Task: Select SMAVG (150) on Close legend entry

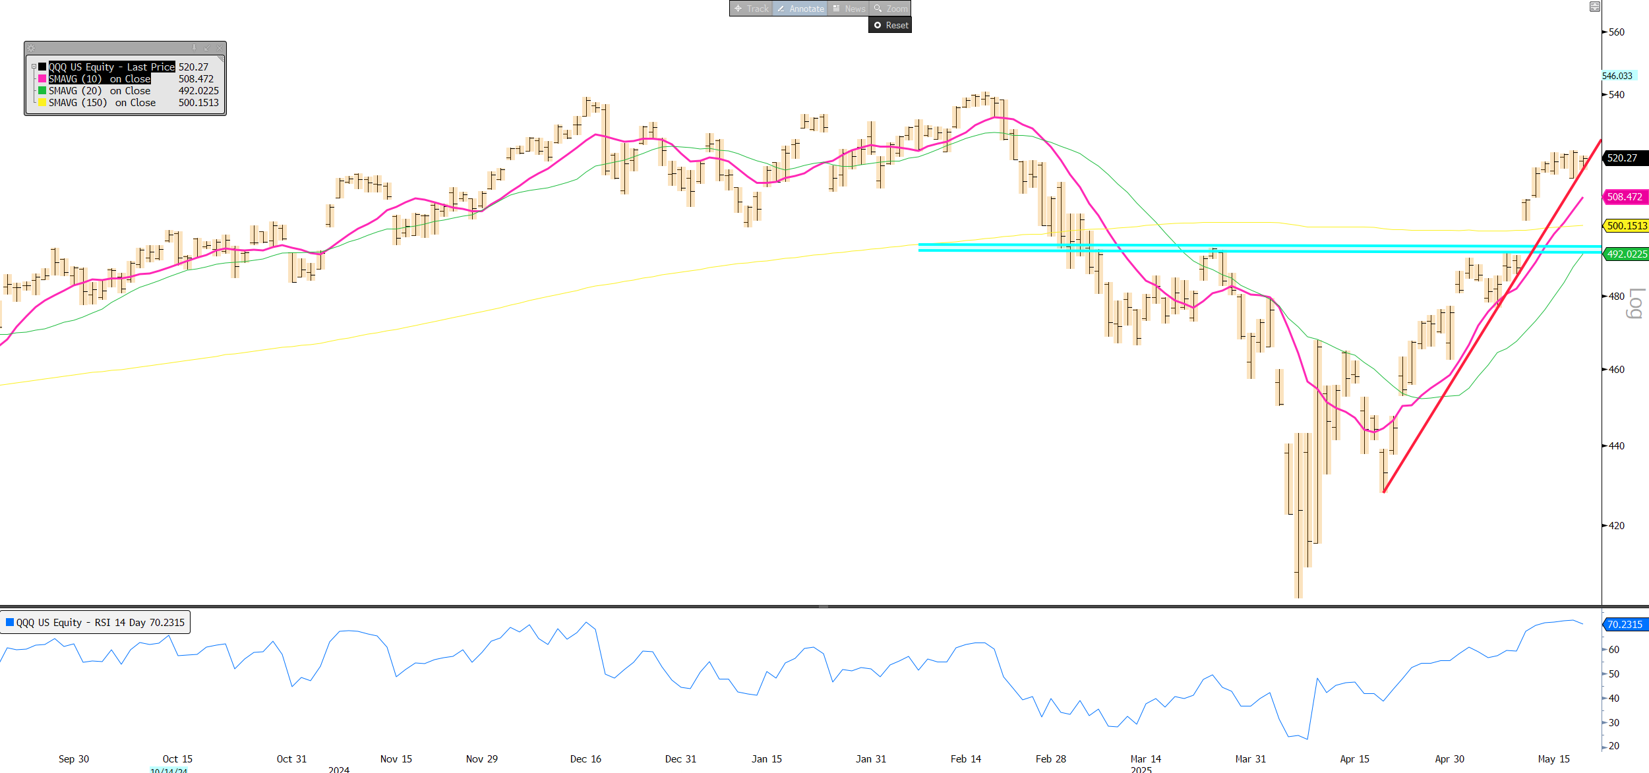Action: click(x=102, y=103)
